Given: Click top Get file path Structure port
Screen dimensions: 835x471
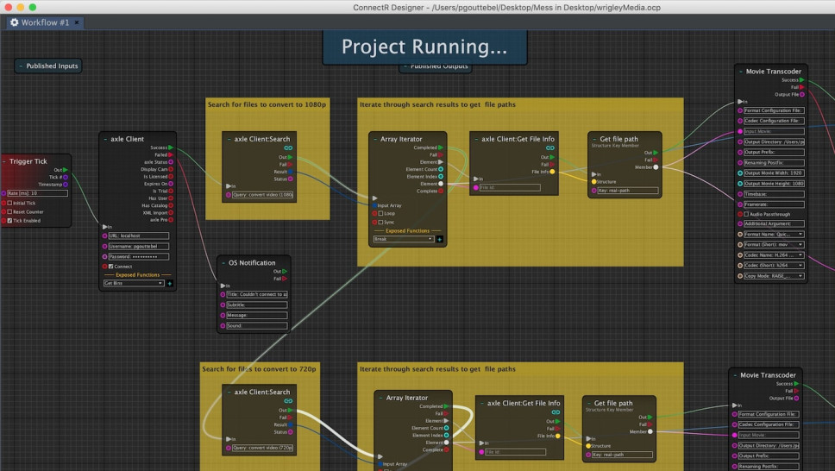Looking at the screenshot, I should pyautogui.click(x=594, y=182).
